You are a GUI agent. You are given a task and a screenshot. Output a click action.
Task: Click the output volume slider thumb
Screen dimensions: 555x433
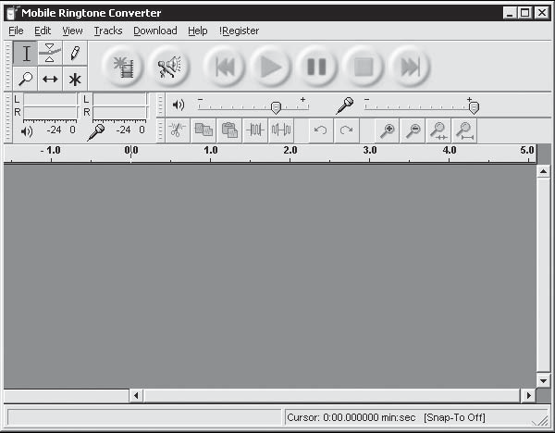(276, 107)
